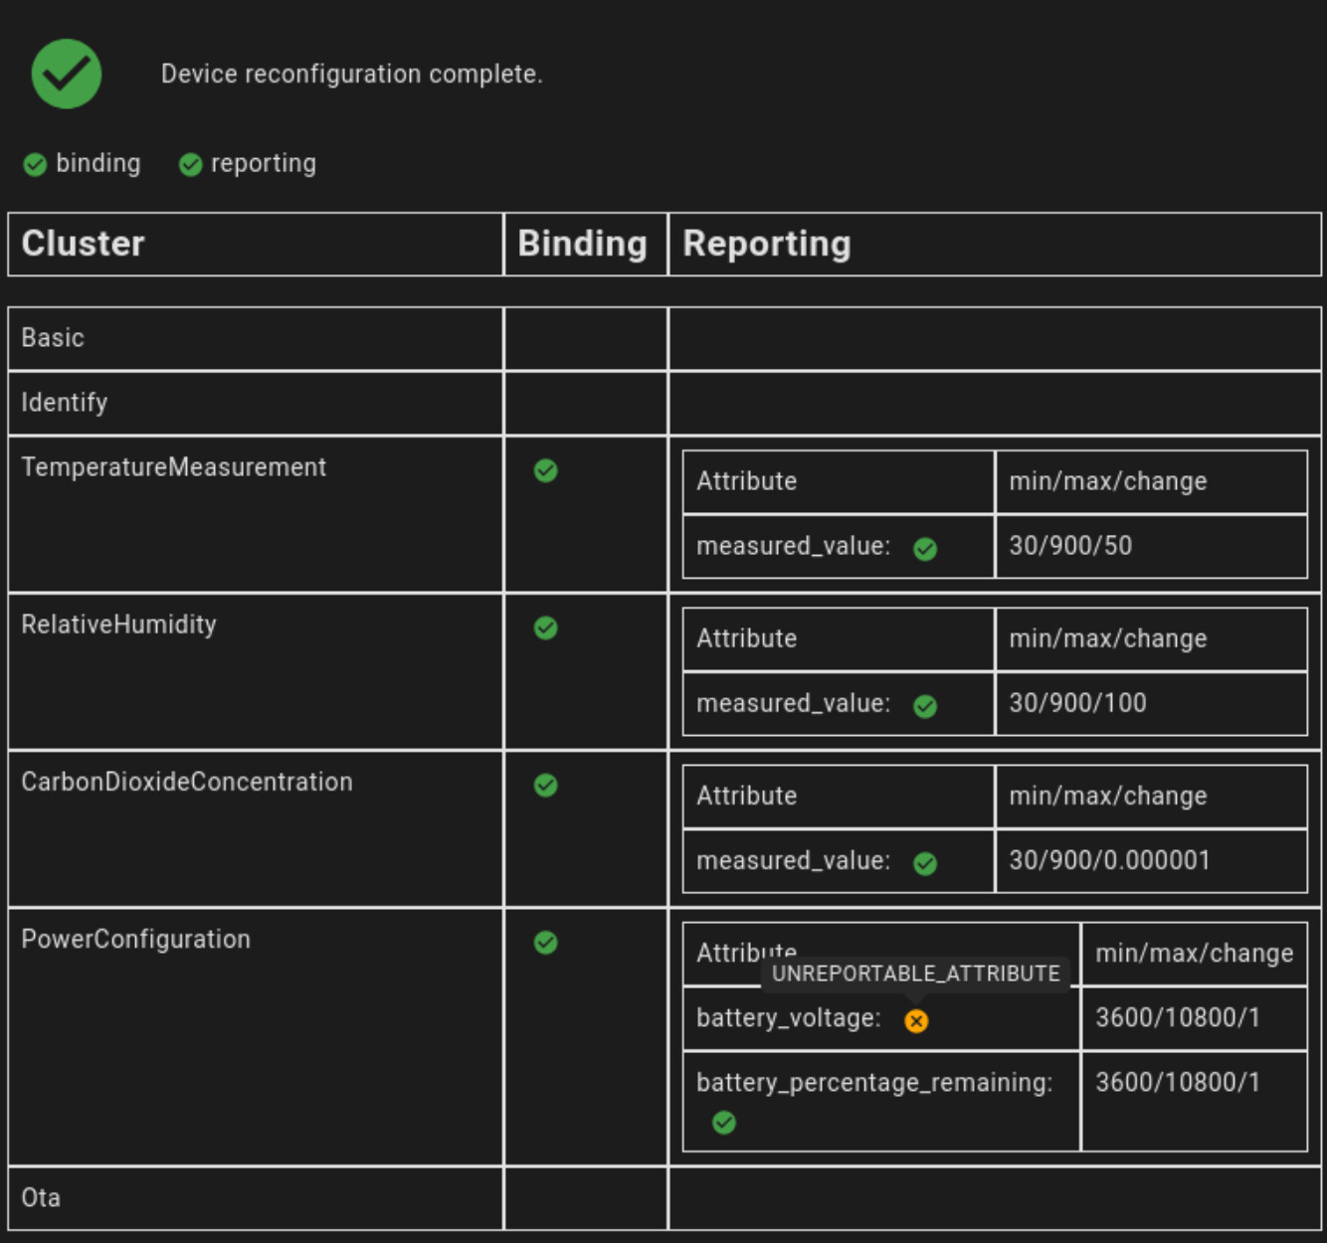Select the "Device reconfiguration complete." message
Image resolution: width=1327 pixels, height=1243 pixels.
[x=352, y=74]
